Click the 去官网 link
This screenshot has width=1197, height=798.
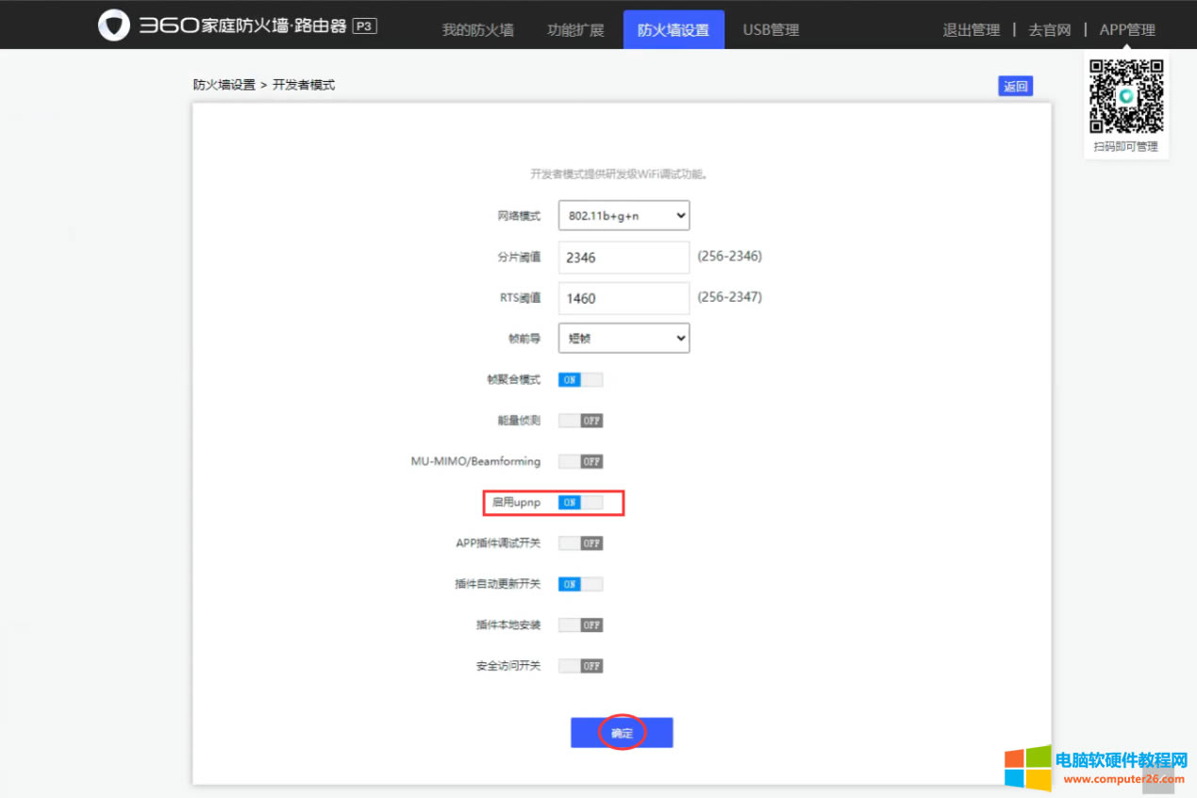(x=1049, y=29)
